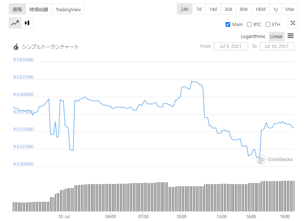Select the 30d time range
Image resolution: width=304 pixels, height=221 pixels.
[228, 9]
